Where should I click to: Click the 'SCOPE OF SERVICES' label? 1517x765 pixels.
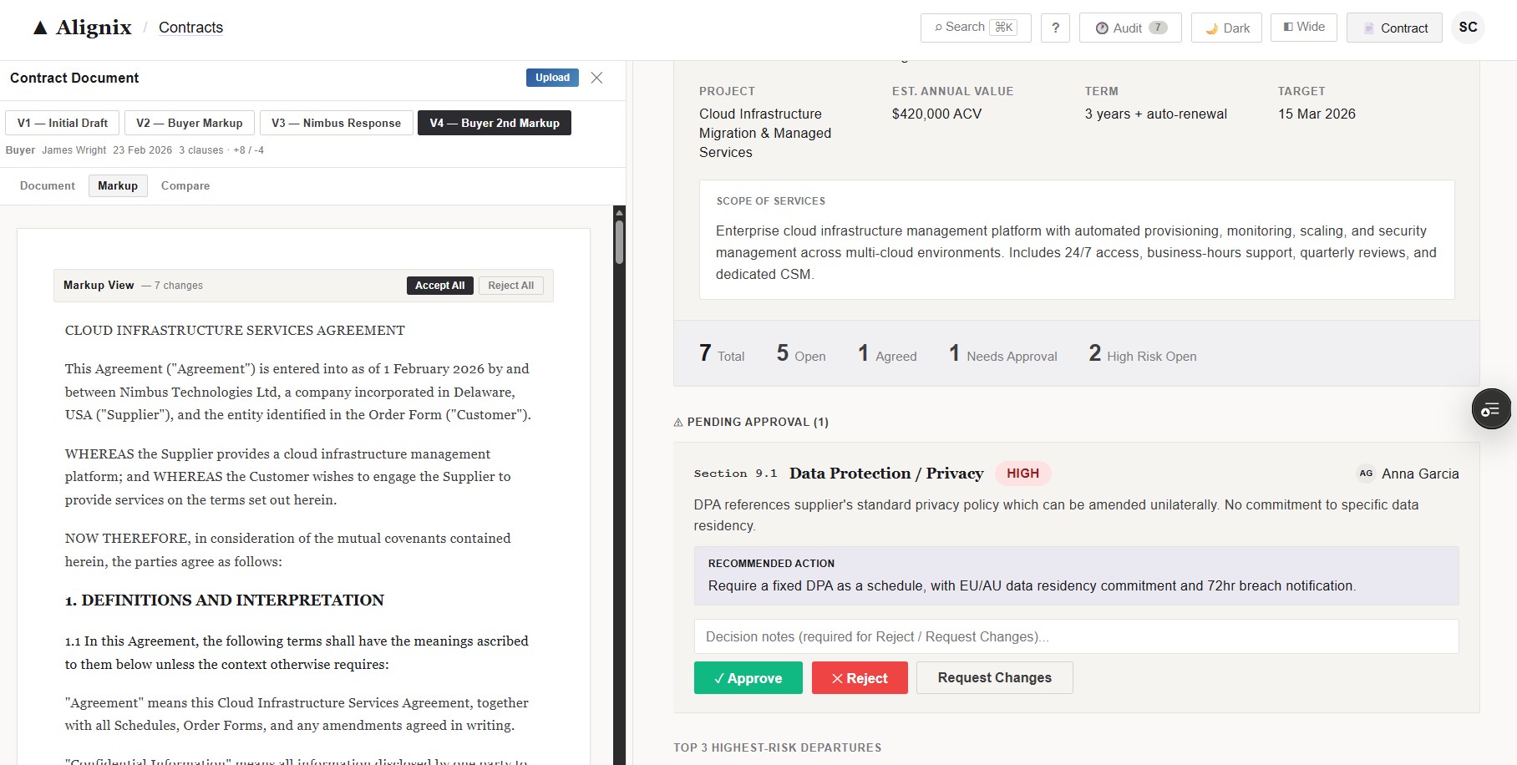pyautogui.click(x=771, y=201)
